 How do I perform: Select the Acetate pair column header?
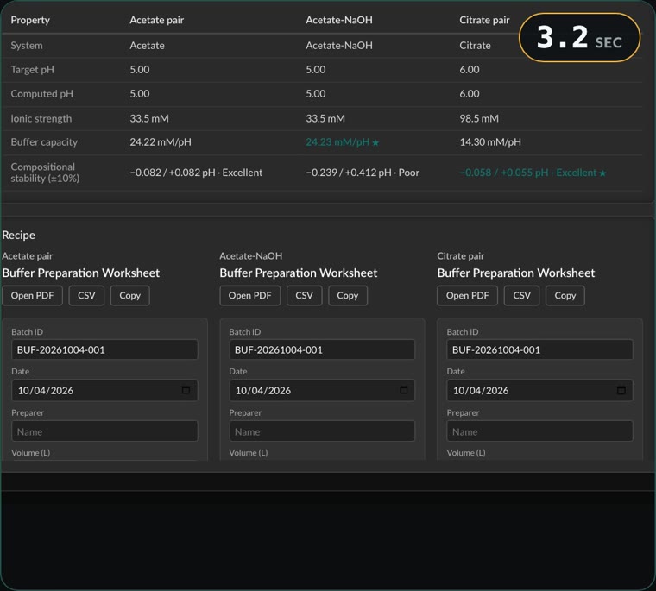click(x=156, y=20)
